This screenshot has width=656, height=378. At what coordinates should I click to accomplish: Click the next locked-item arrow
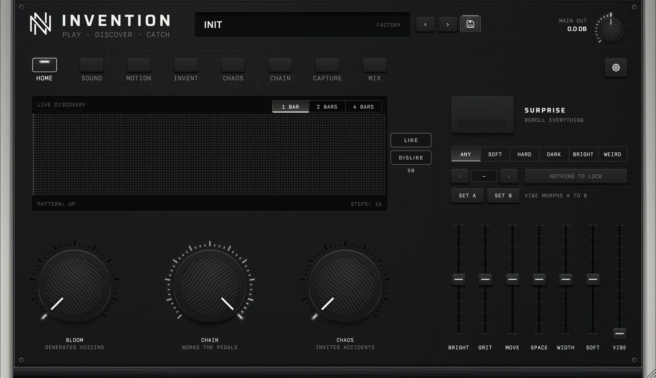(509, 176)
